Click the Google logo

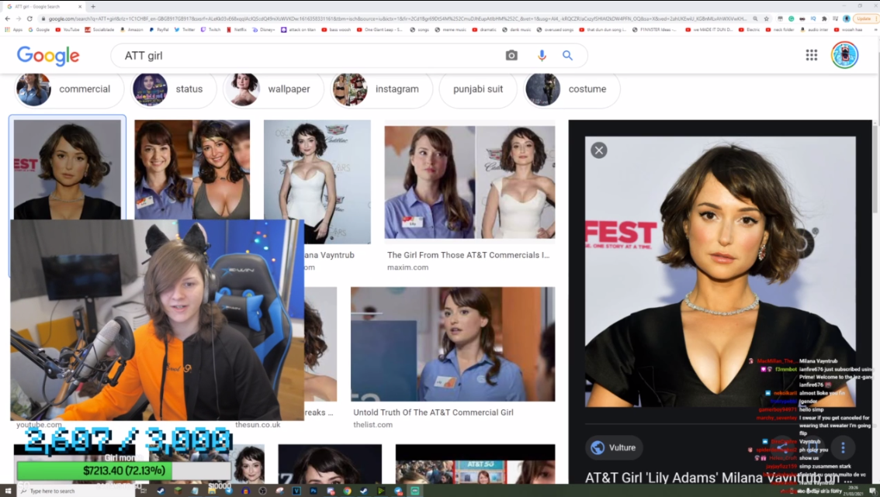click(x=48, y=55)
